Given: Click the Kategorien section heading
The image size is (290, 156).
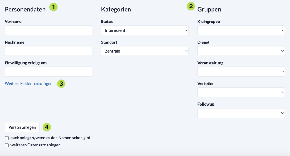Looking at the screenshot, I should point(116,9).
